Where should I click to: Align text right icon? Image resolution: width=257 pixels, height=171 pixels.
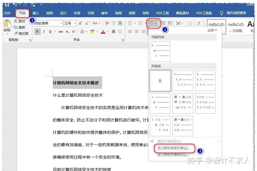click(143, 32)
